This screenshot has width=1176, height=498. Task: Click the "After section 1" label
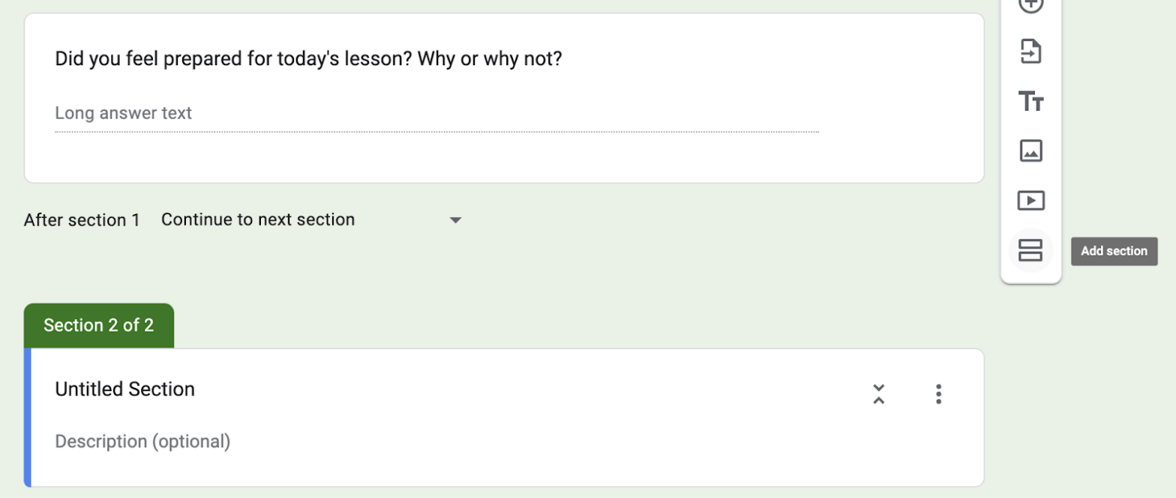click(x=81, y=219)
